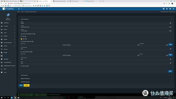176x99 pixels.
Task: Switch to the Plex browser tab
Action: tap(28, 1)
